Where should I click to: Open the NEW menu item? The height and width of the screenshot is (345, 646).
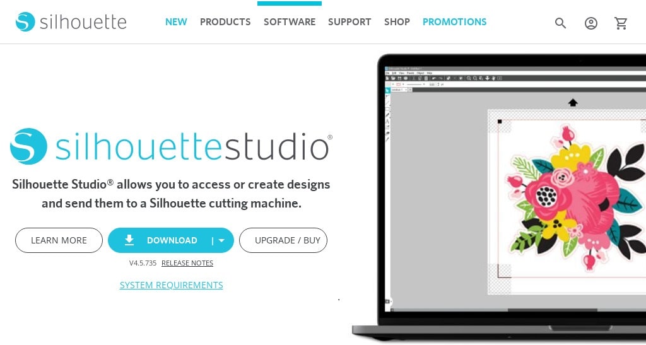coord(176,22)
